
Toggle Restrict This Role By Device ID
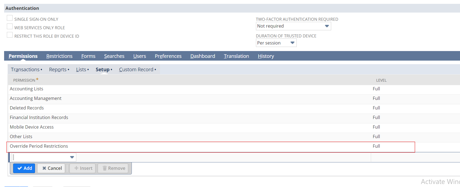[10, 35]
